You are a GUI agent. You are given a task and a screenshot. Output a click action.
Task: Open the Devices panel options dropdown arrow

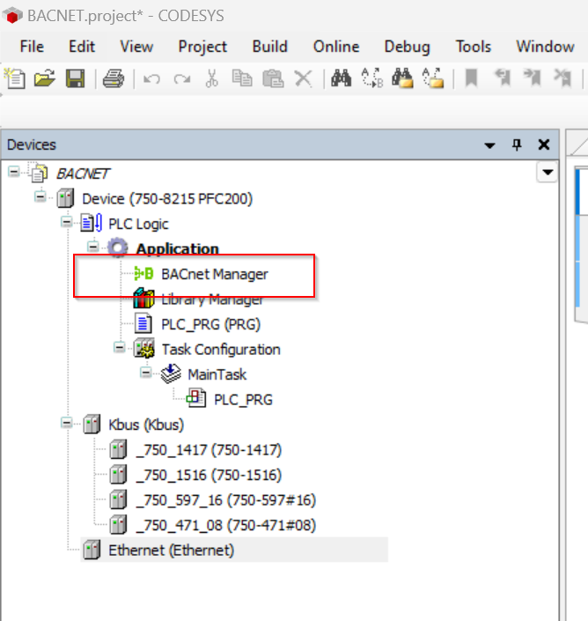point(490,145)
